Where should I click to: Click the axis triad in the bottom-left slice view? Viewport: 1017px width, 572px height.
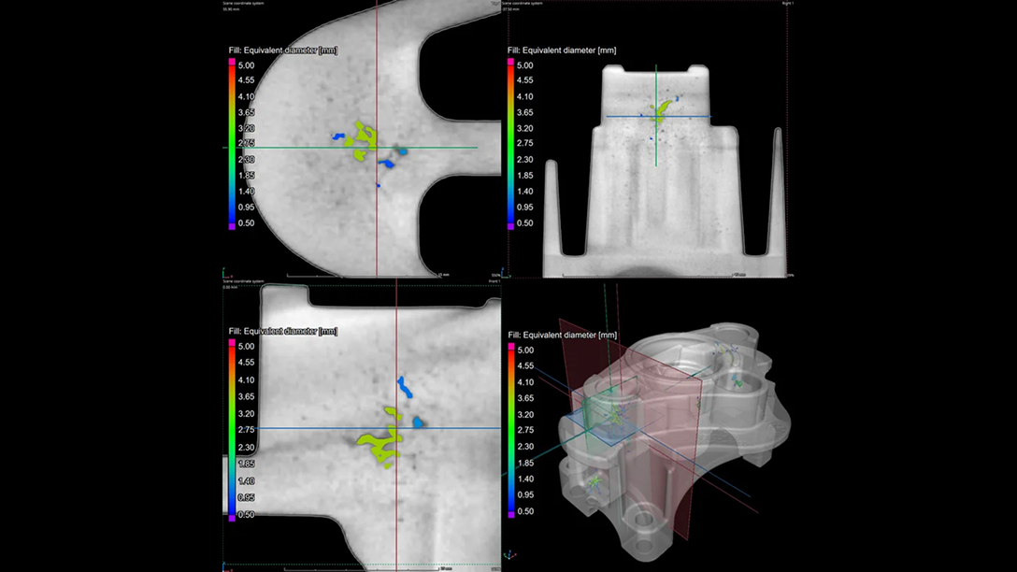click(x=225, y=565)
